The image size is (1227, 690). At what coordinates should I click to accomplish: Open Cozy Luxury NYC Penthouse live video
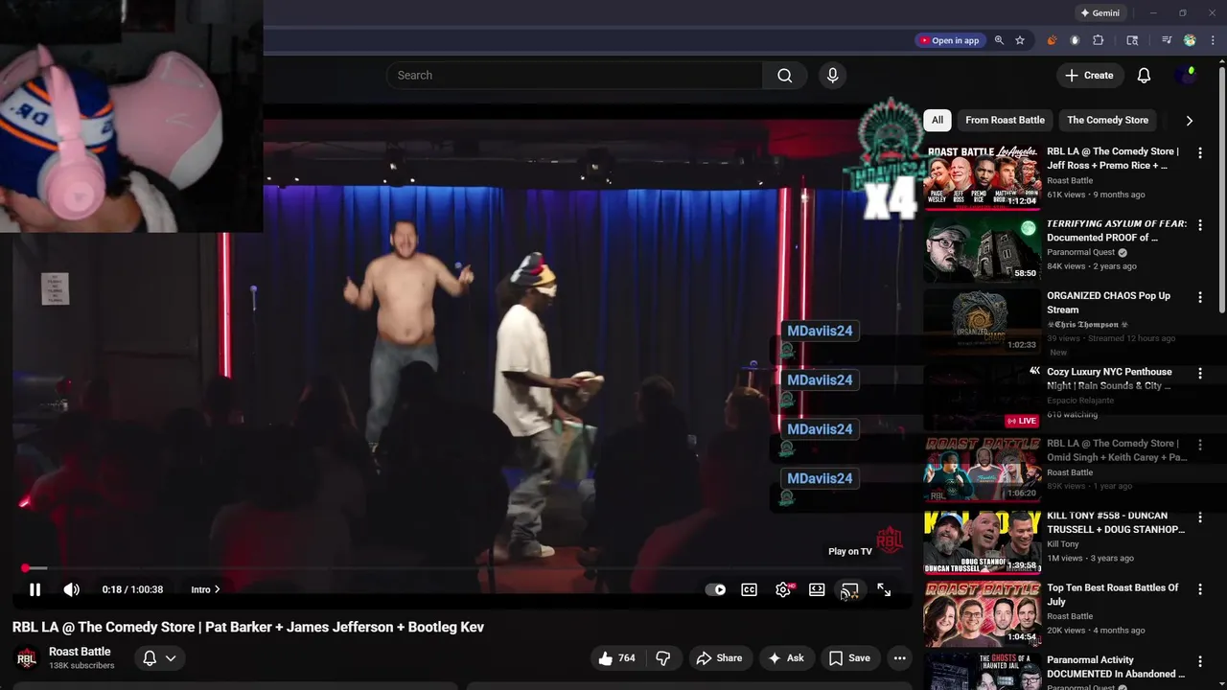pyautogui.click(x=982, y=396)
